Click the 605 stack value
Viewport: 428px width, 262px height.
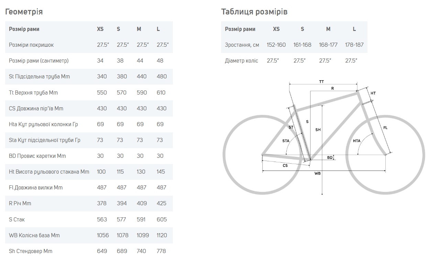click(x=162, y=219)
